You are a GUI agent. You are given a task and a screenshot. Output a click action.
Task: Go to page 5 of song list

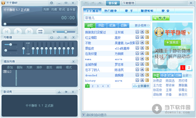coord(108,86)
